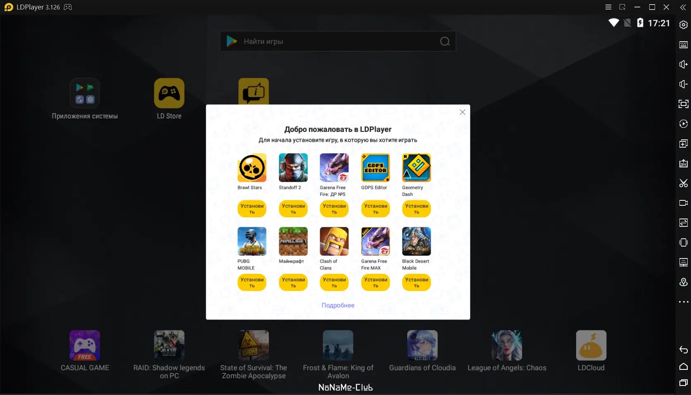Click the magnifier search icon
The width and height of the screenshot is (691, 395).
[445, 41]
